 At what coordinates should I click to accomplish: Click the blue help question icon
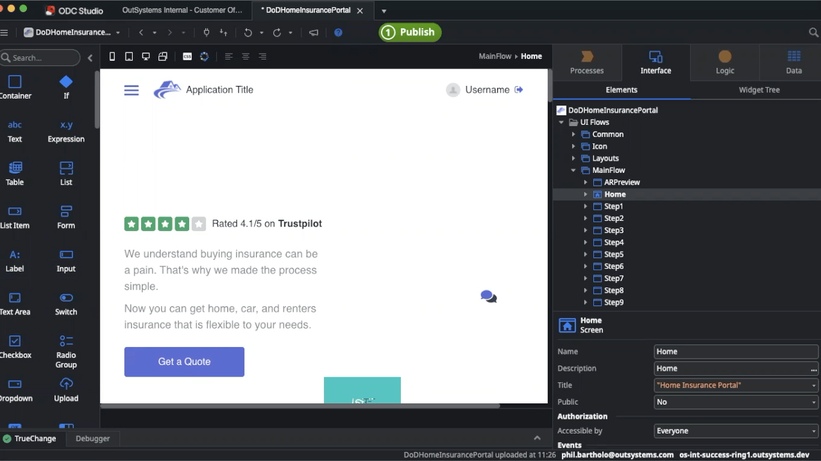(338, 32)
